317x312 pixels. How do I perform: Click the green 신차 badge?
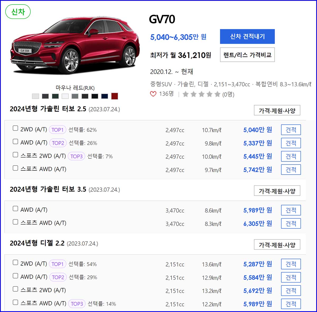17,12
